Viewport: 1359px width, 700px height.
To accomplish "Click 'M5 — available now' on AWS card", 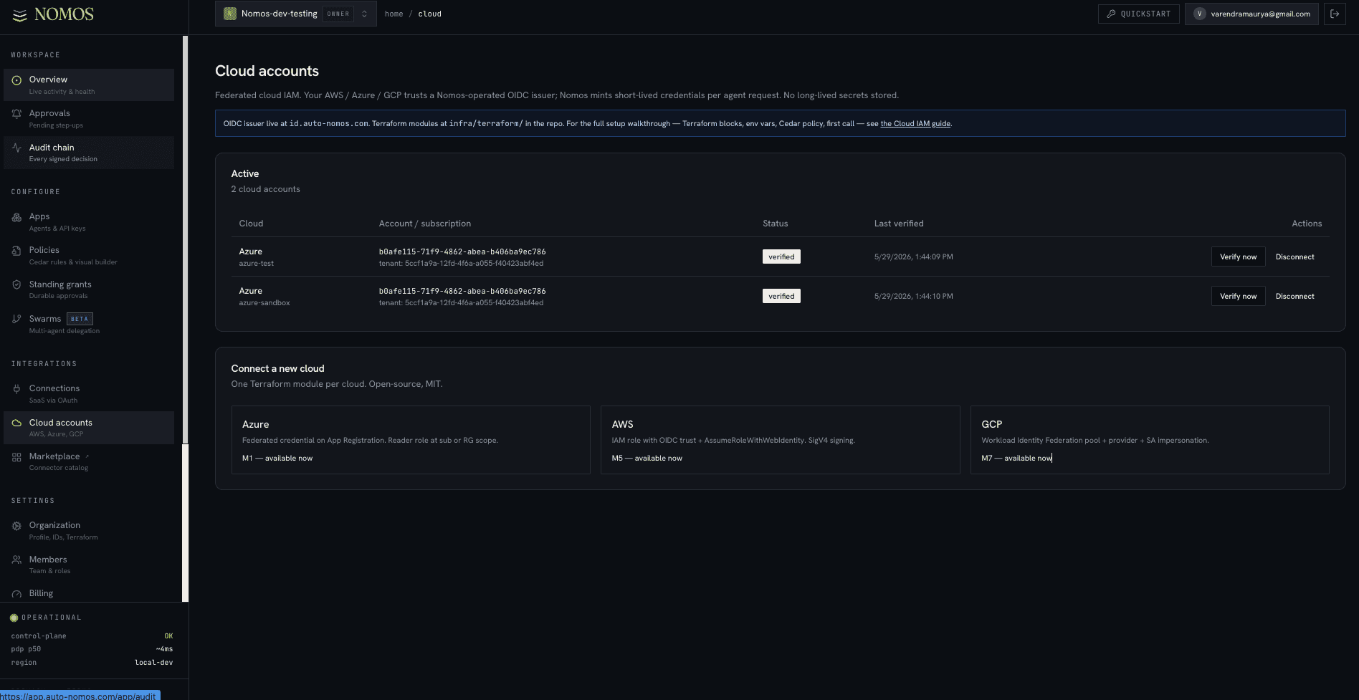I will [x=647, y=458].
